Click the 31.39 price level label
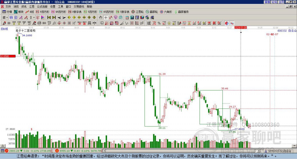 point(162,74)
